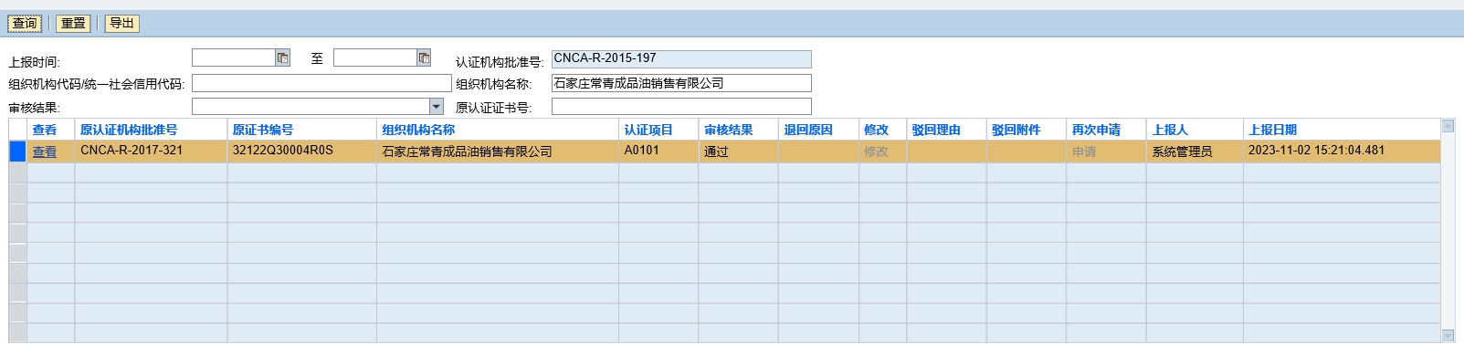The image size is (1464, 345).
Task: Click the 导出 button
Action: 122,23
